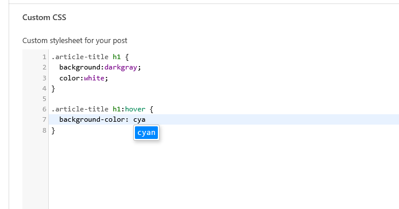Select the cyan autocomplete suggestion
The width and height of the screenshot is (399, 209).
146,133
